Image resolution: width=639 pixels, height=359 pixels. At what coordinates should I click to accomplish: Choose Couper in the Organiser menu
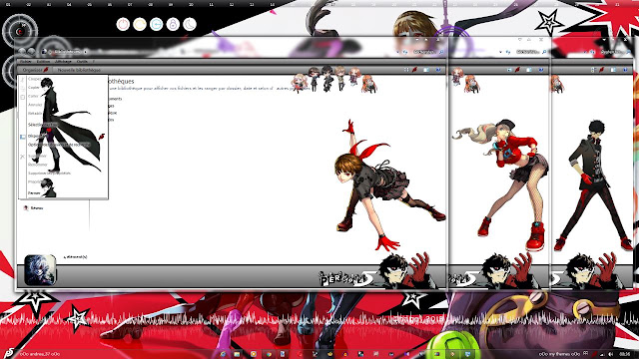coord(35,79)
